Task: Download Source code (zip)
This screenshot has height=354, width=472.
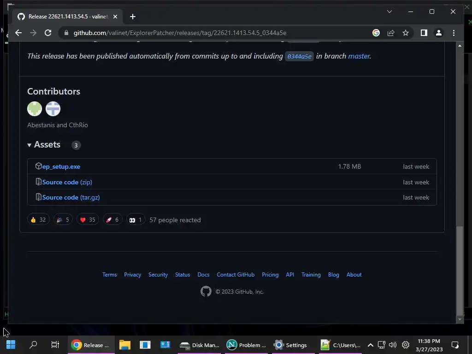Action: pyautogui.click(x=67, y=182)
